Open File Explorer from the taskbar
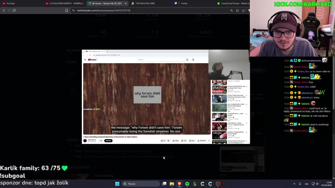 [x=172, y=184]
